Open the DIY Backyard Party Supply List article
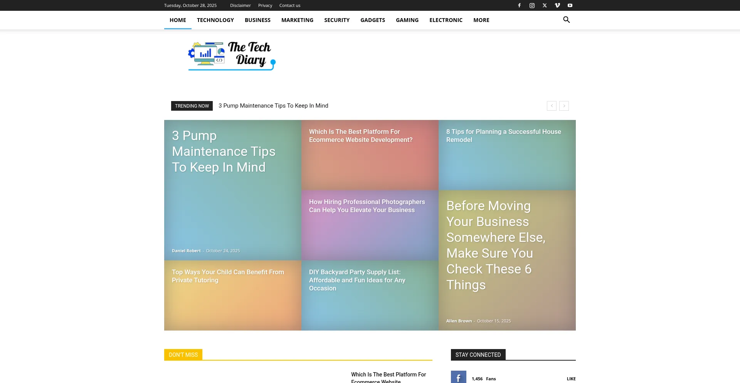740x383 pixels. (357, 280)
